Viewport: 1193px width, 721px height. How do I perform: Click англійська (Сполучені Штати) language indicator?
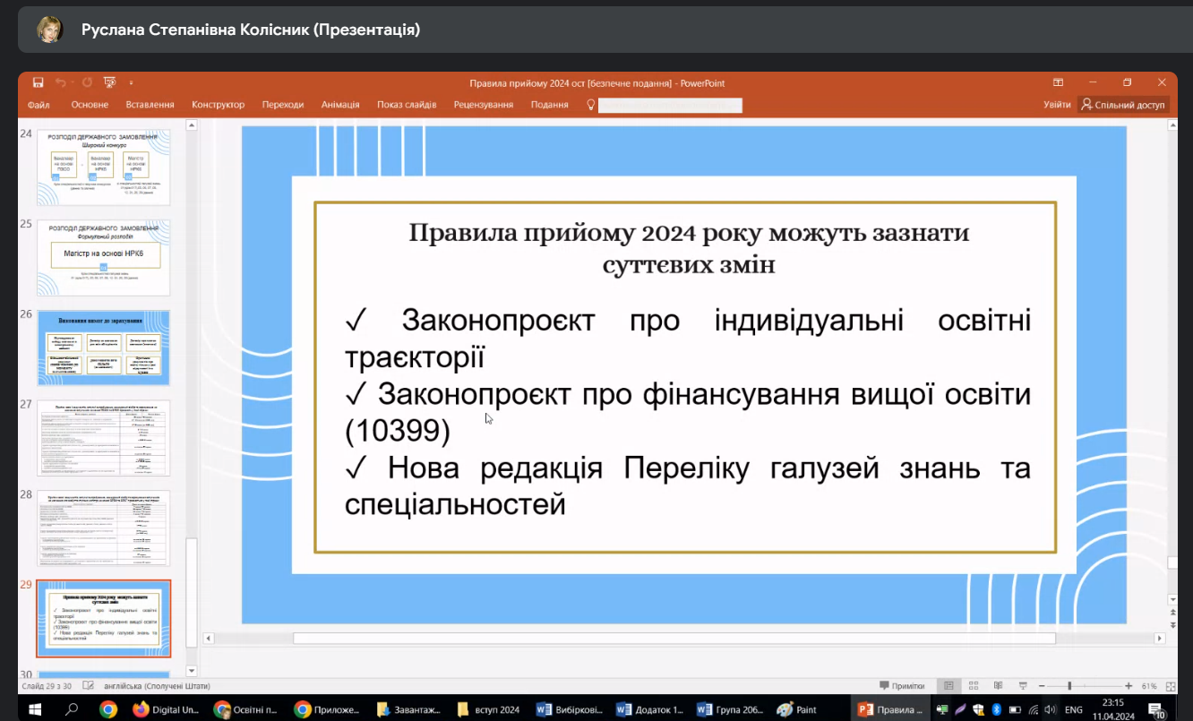(157, 686)
